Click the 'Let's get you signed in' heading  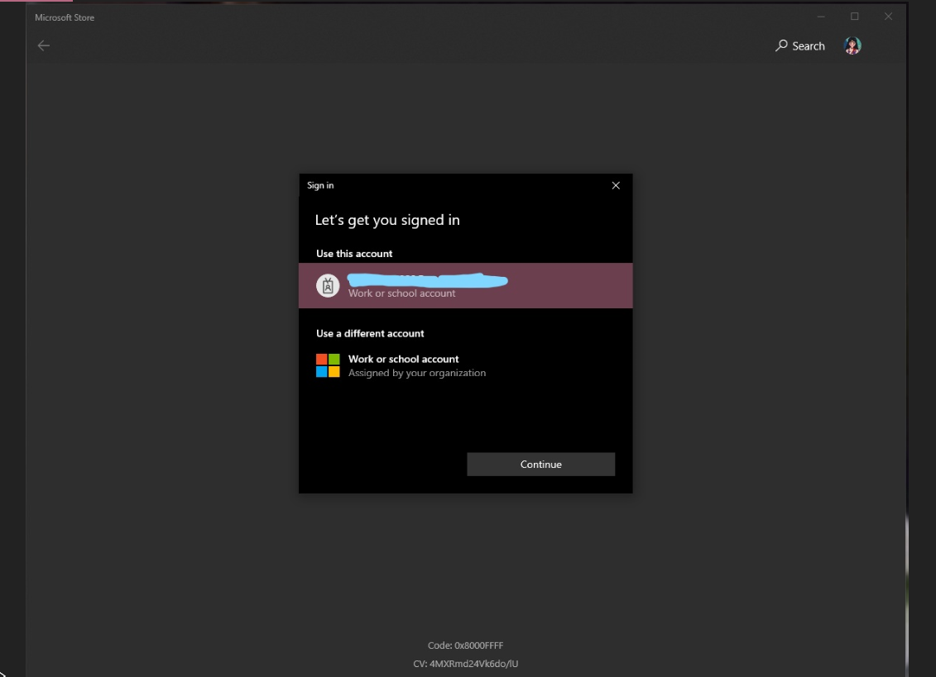tap(387, 220)
